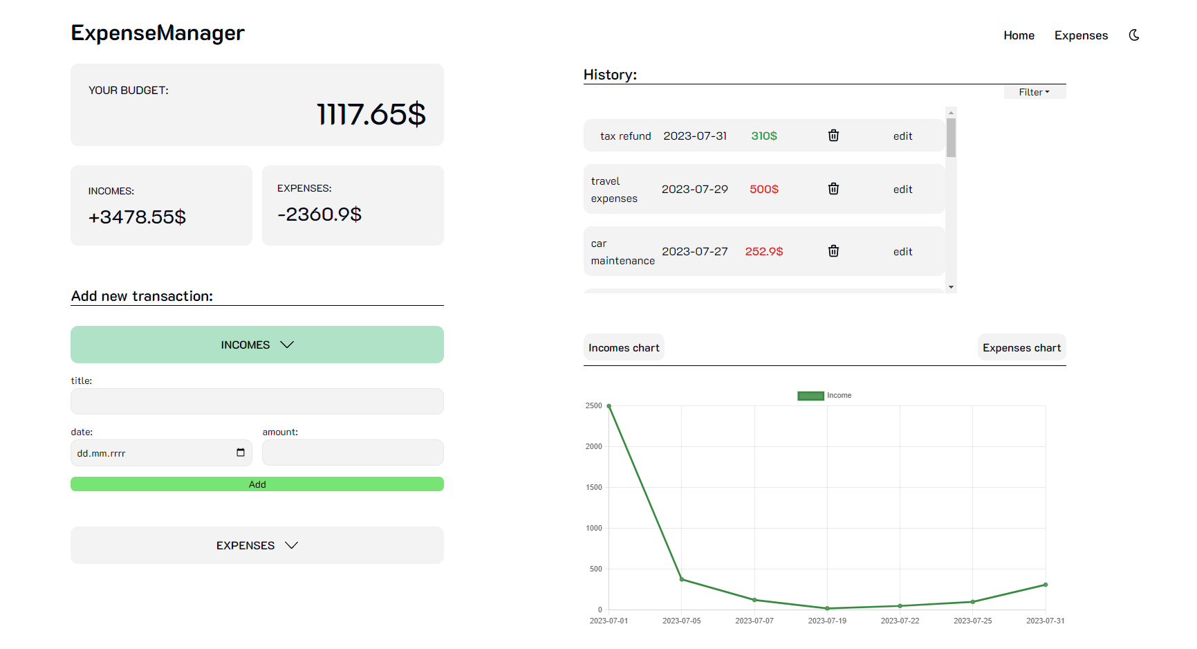Edit the tax refund transaction
Screen dimensions: 1197x649
(902, 136)
